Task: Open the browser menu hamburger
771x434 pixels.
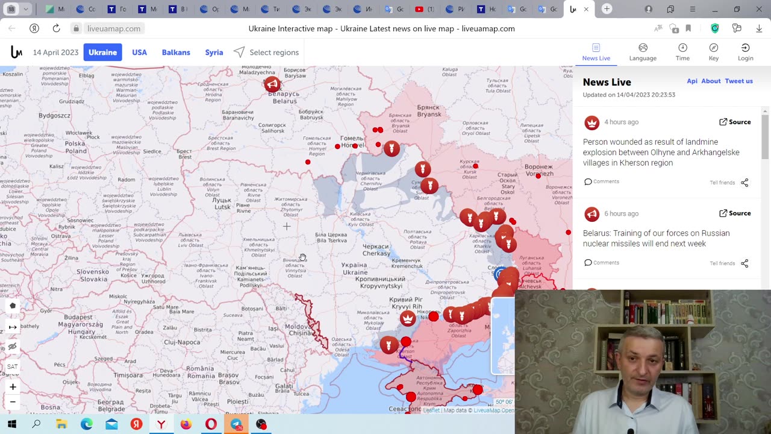Action: pos(693,9)
